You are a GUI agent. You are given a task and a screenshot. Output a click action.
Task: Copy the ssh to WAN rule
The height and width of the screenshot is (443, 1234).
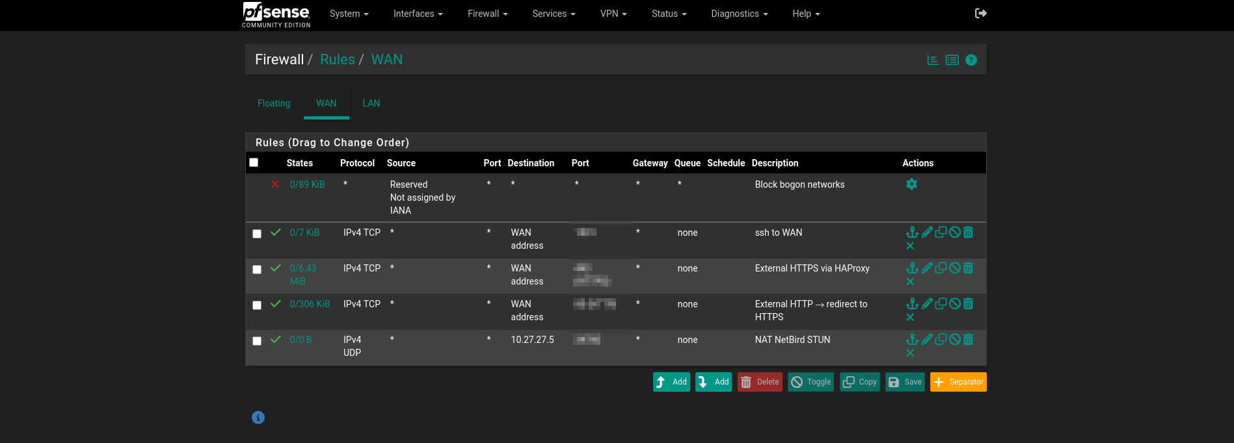coord(941,232)
